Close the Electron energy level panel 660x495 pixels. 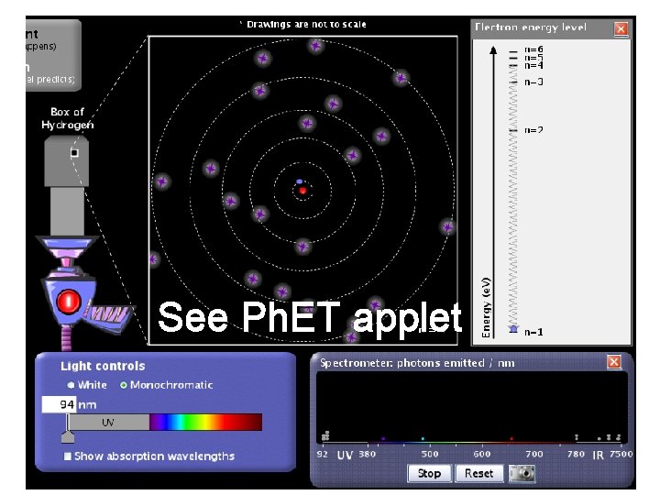[x=621, y=29]
